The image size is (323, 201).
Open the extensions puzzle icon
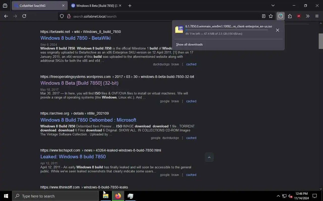pyautogui.click(x=290, y=16)
